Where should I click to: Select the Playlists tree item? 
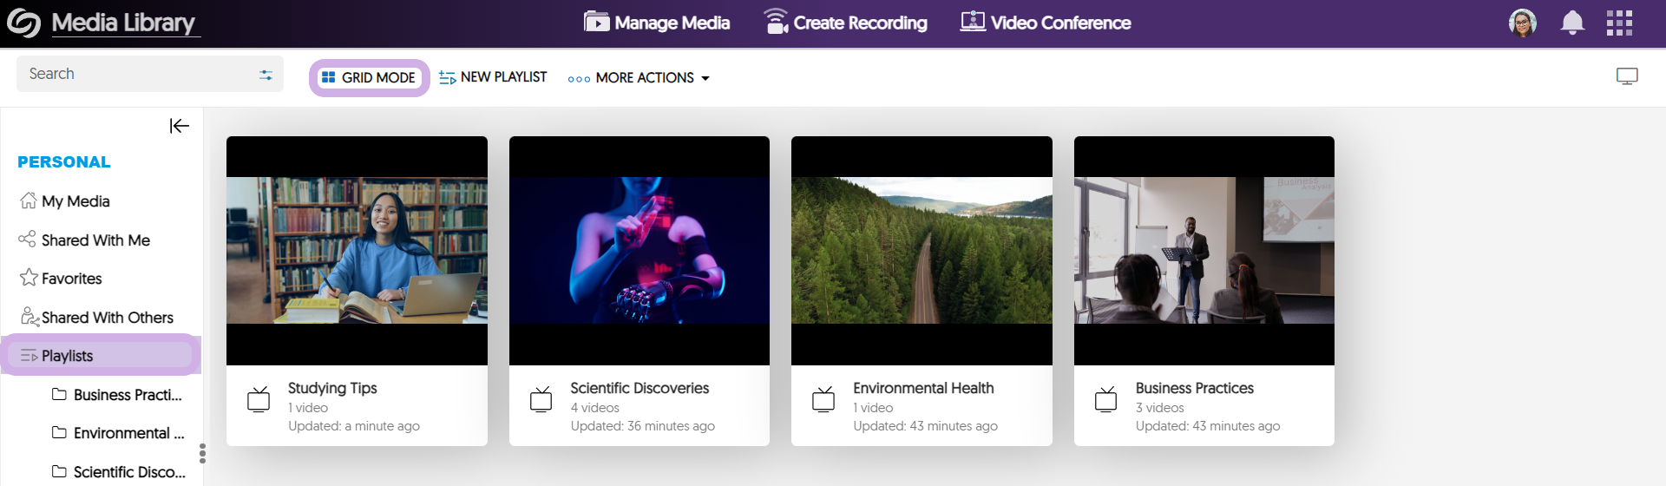(68, 356)
